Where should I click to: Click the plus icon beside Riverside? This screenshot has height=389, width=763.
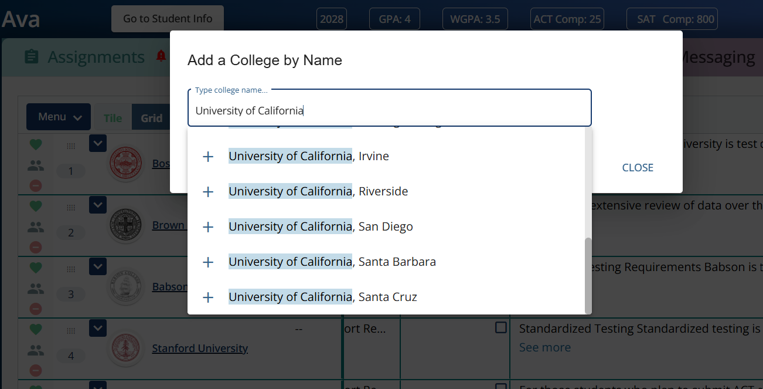[x=208, y=192]
